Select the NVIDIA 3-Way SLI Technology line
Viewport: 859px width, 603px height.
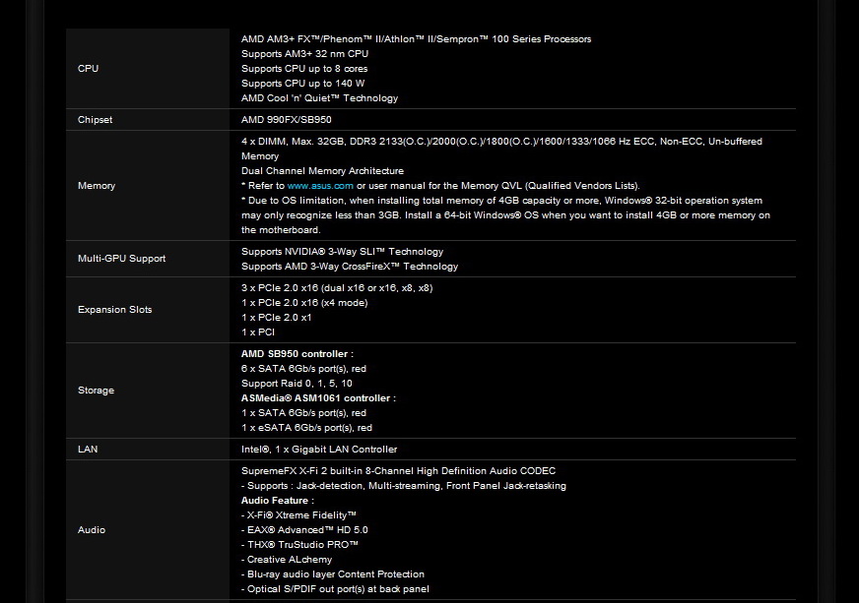(x=342, y=252)
